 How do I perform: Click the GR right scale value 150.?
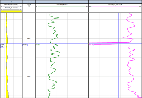[87, 6]
